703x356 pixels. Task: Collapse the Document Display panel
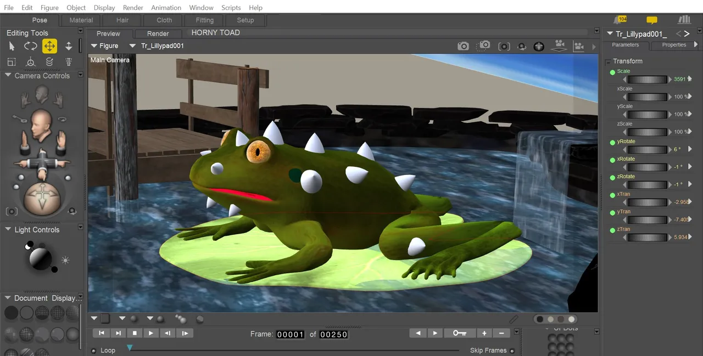8,298
